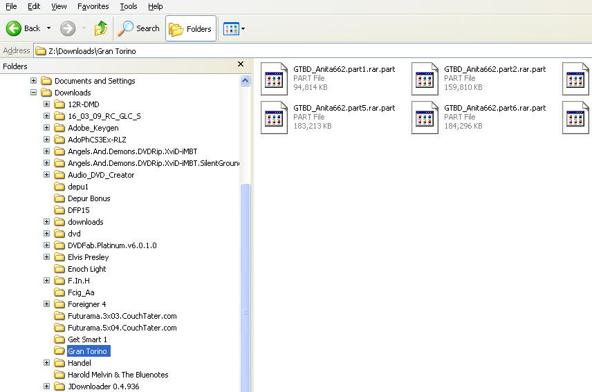Collapse the Downloads folder tree node
The image size is (592, 392).
pos(33,93)
